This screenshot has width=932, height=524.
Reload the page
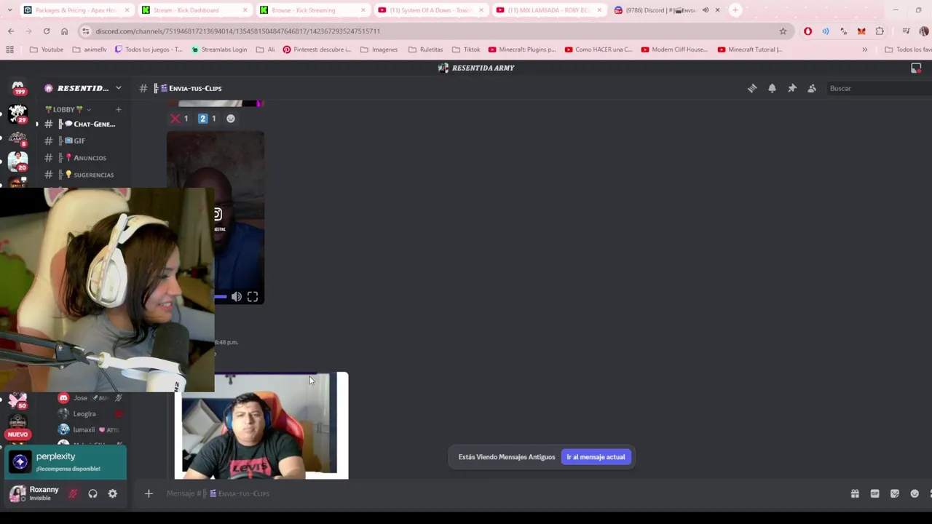tap(46, 31)
